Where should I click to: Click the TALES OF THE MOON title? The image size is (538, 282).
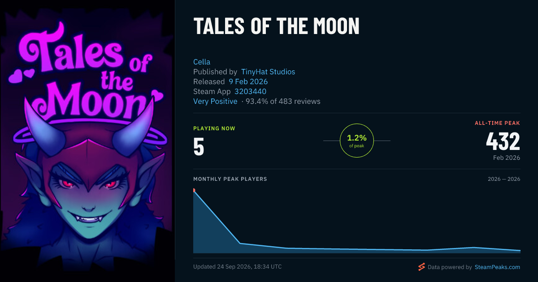pos(277,26)
